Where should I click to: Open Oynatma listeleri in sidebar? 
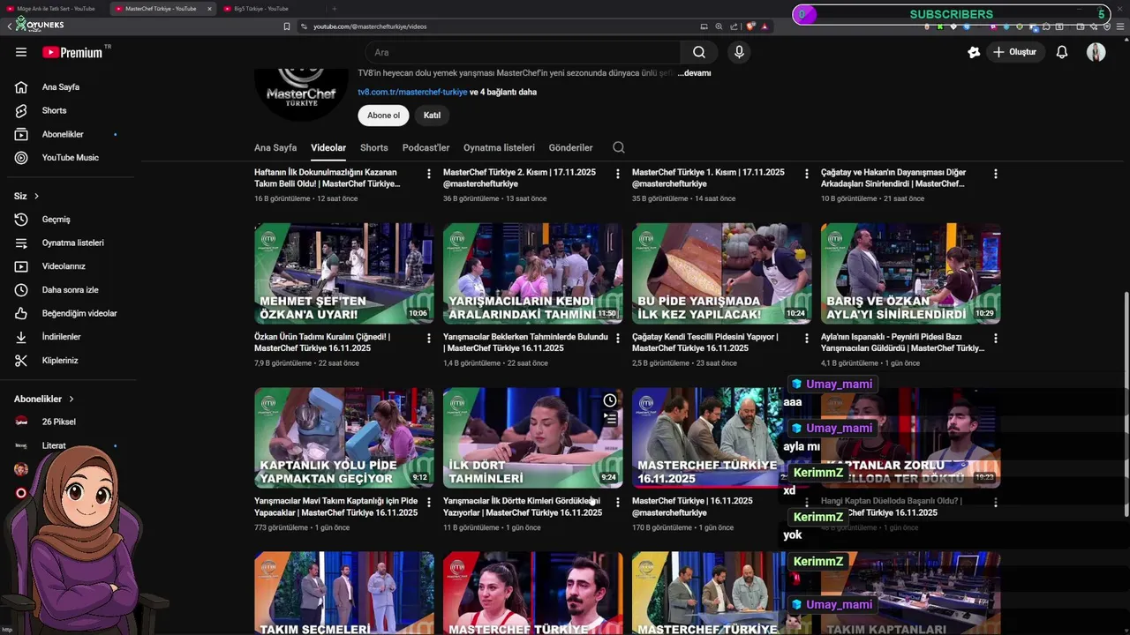point(71,243)
